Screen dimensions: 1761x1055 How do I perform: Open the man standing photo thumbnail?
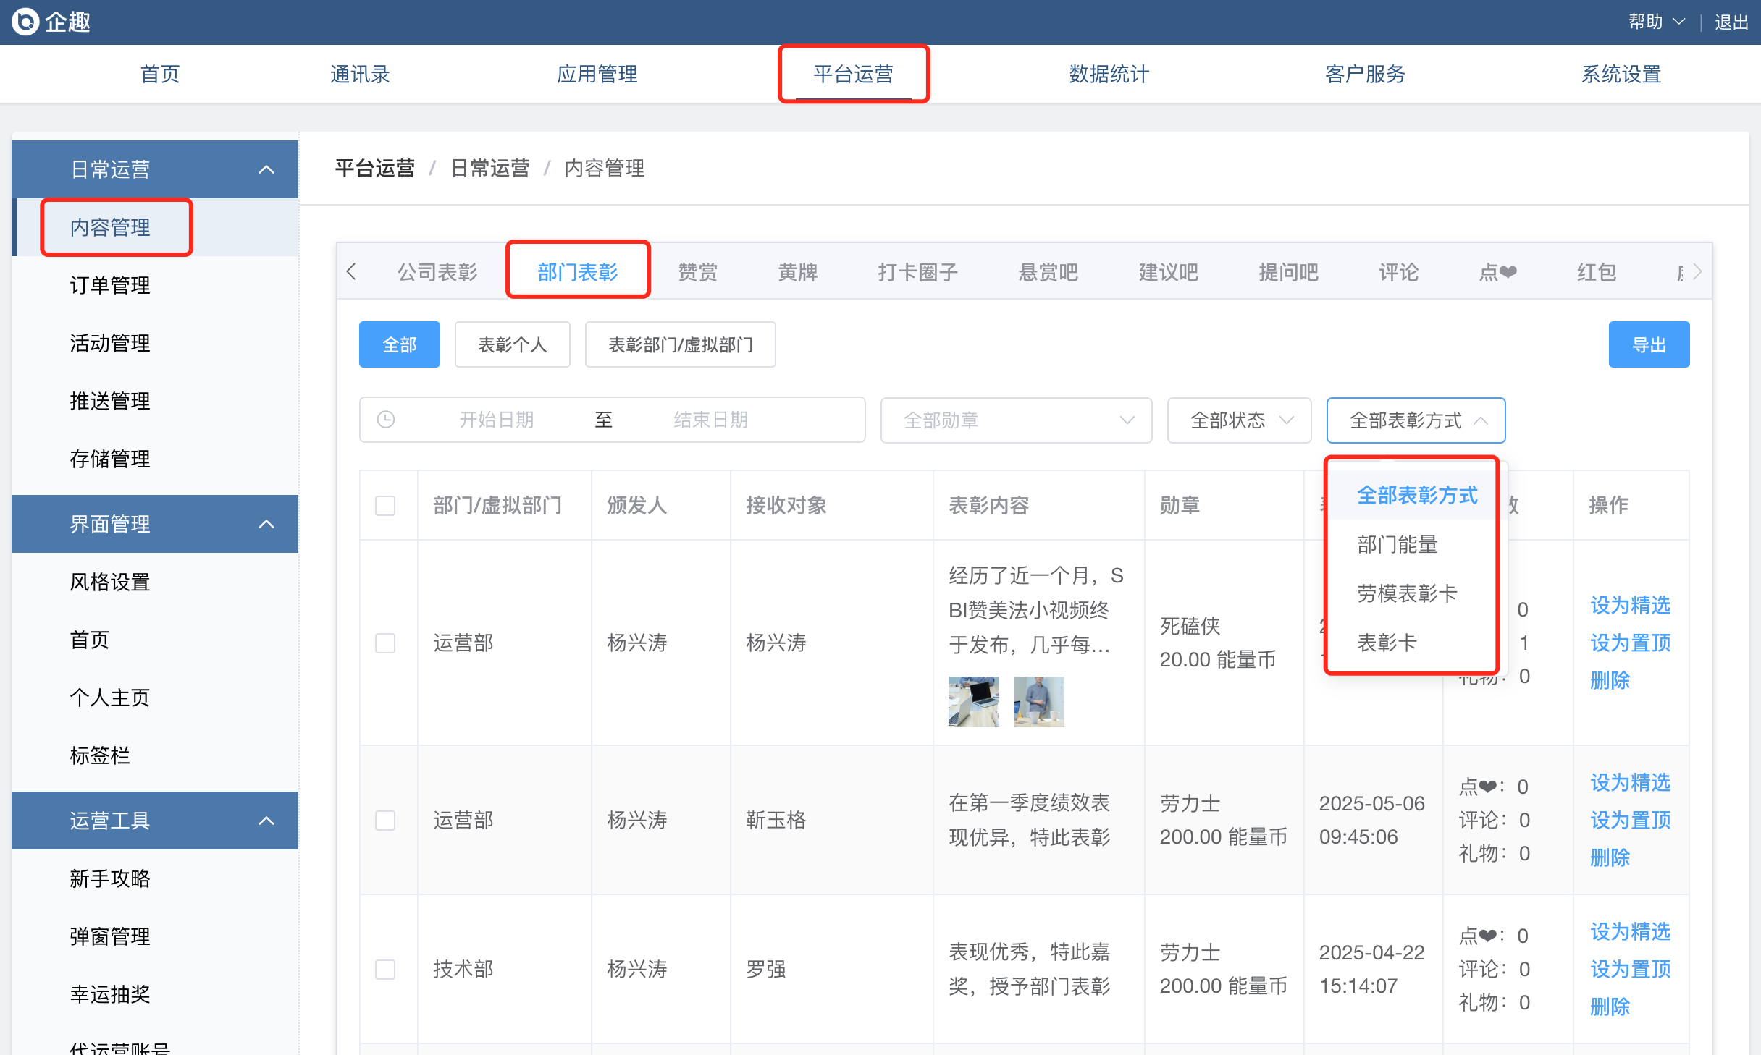1038,701
